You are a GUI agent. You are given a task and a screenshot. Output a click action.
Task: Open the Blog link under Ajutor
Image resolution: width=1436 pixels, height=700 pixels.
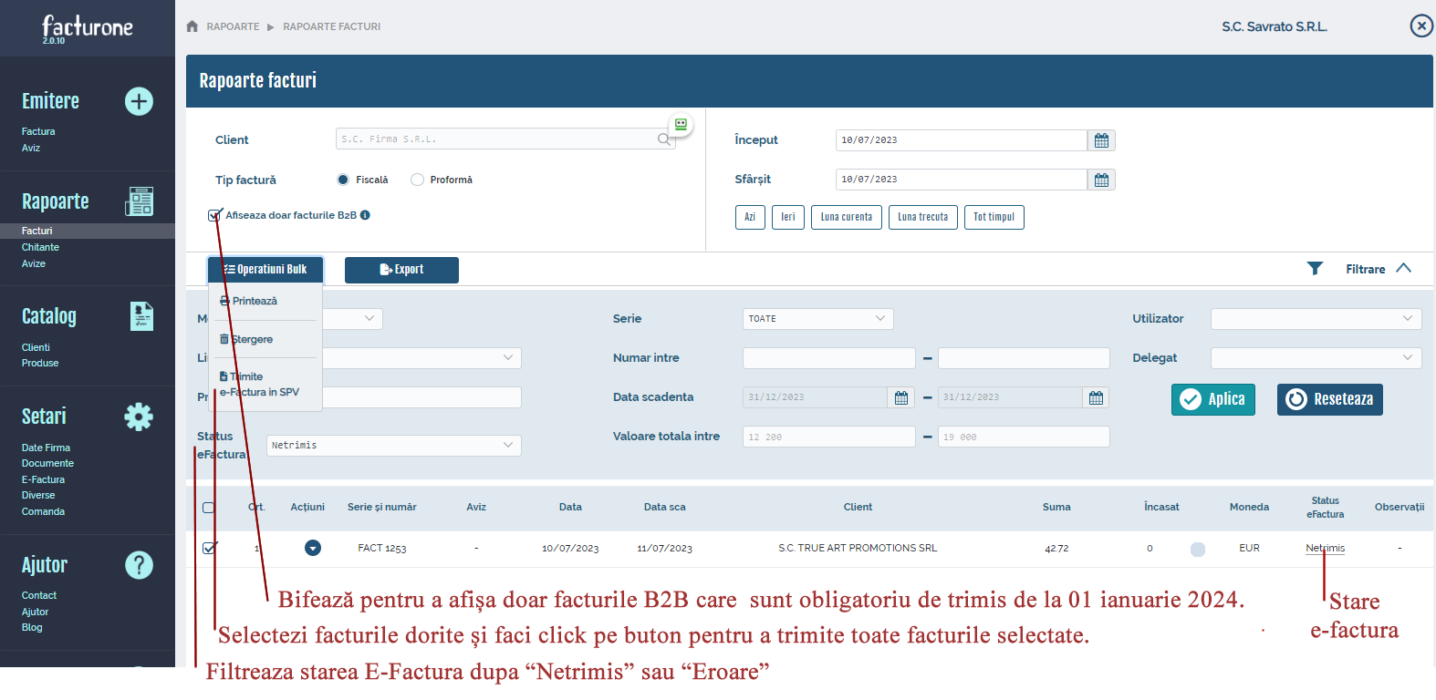[32, 627]
